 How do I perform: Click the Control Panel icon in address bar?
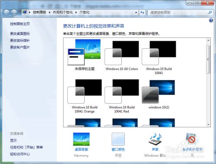tap(25, 12)
